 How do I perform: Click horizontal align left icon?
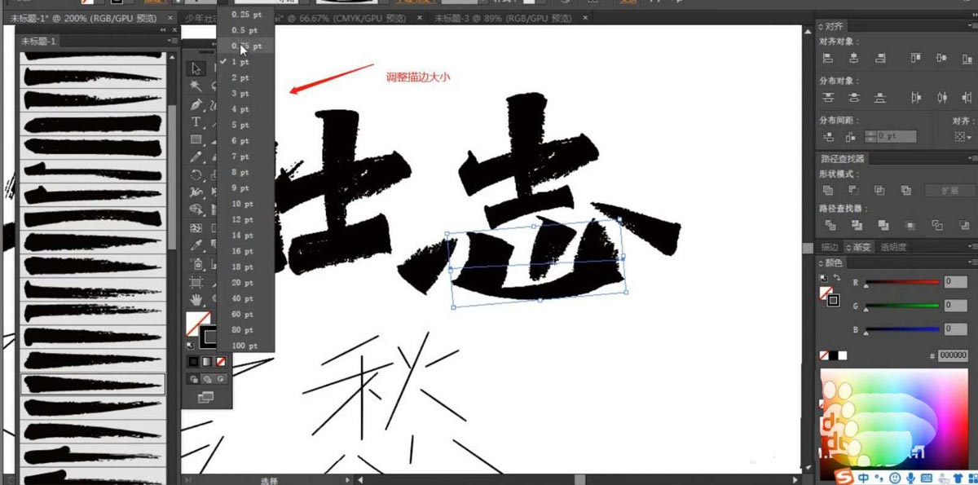(x=828, y=58)
